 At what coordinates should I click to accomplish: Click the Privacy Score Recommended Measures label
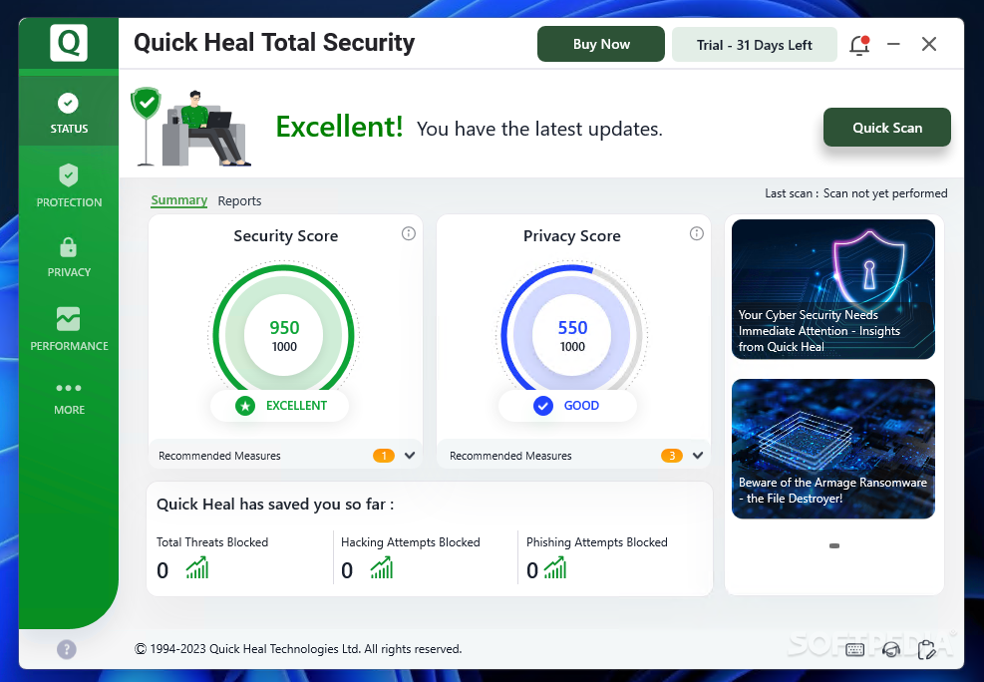[510, 456]
